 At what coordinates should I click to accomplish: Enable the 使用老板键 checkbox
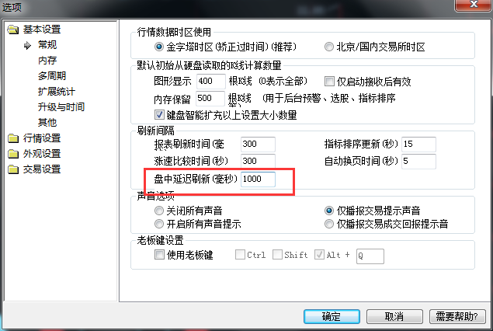tap(159, 254)
